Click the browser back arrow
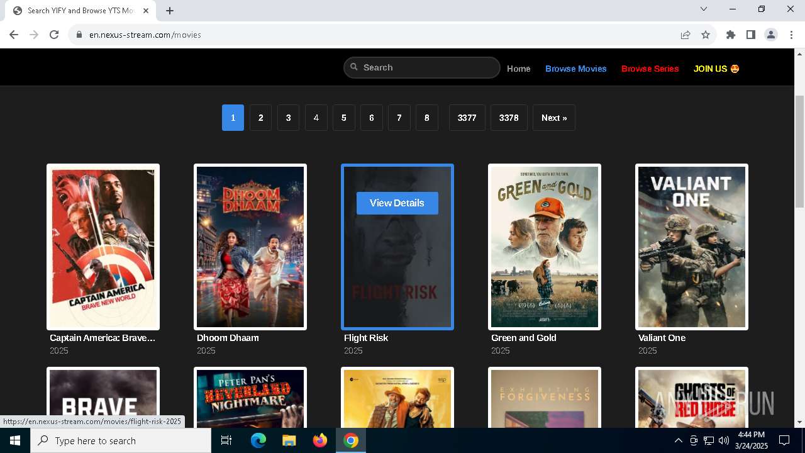Image resolution: width=805 pixels, height=453 pixels. pyautogui.click(x=14, y=35)
